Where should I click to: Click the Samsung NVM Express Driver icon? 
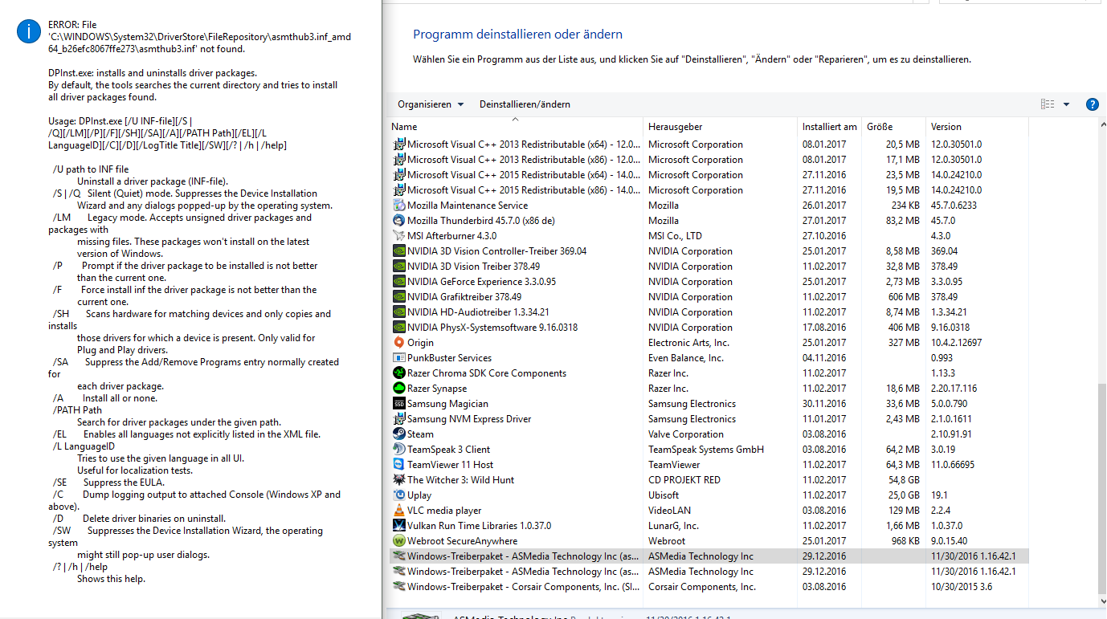pos(399,419)
